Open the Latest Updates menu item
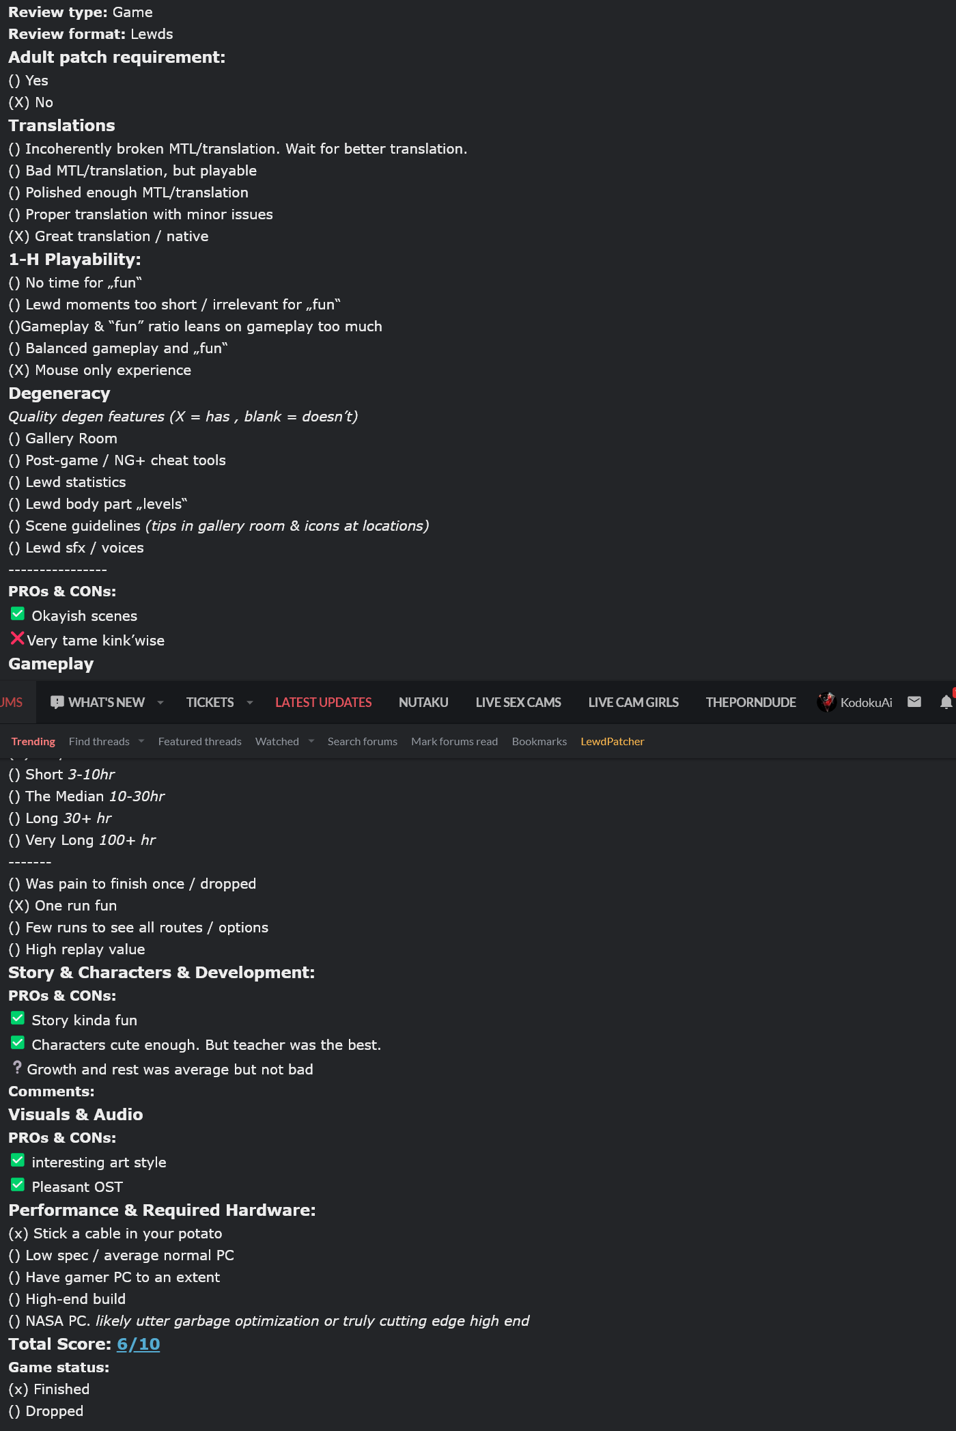956x1431 pixels. tap(323, 702)
